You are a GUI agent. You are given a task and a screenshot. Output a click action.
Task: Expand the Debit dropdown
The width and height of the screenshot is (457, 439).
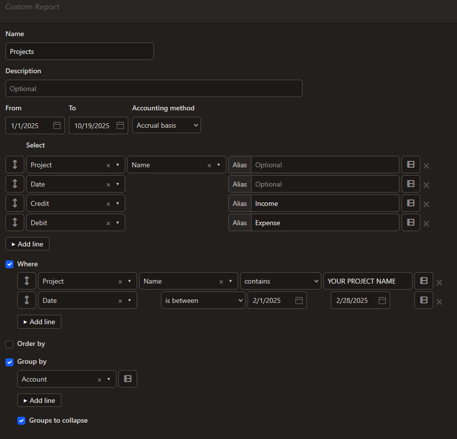coord(117,223)
